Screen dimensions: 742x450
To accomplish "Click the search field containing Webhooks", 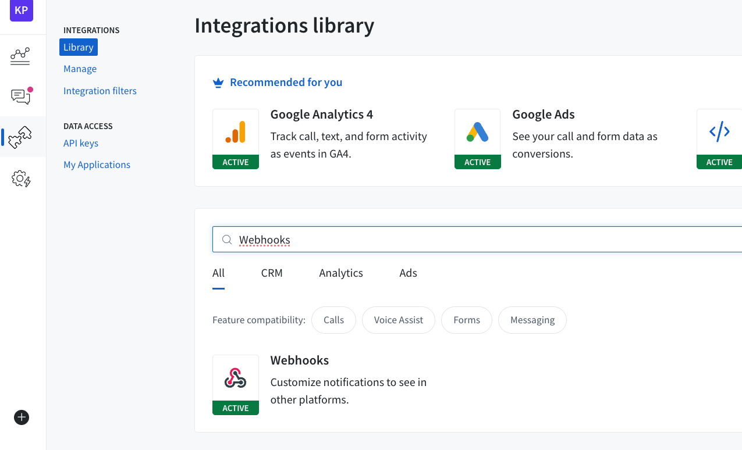I will coord(477,240).
